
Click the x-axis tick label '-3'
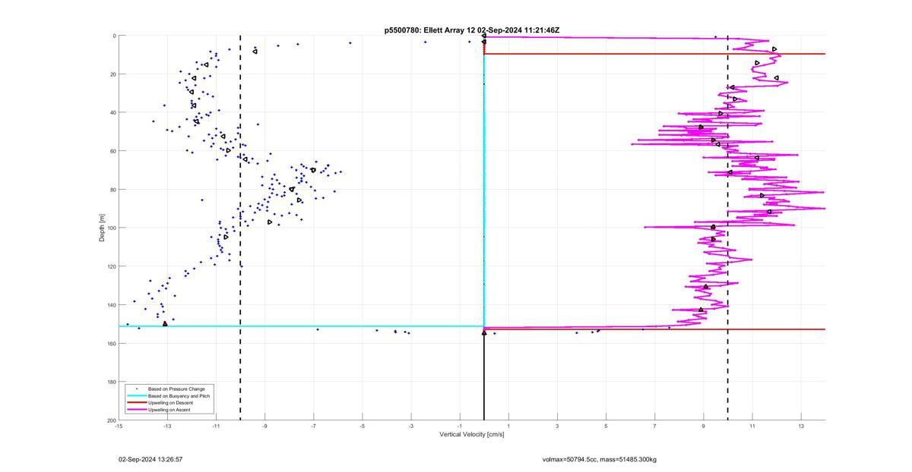point(410,426)
